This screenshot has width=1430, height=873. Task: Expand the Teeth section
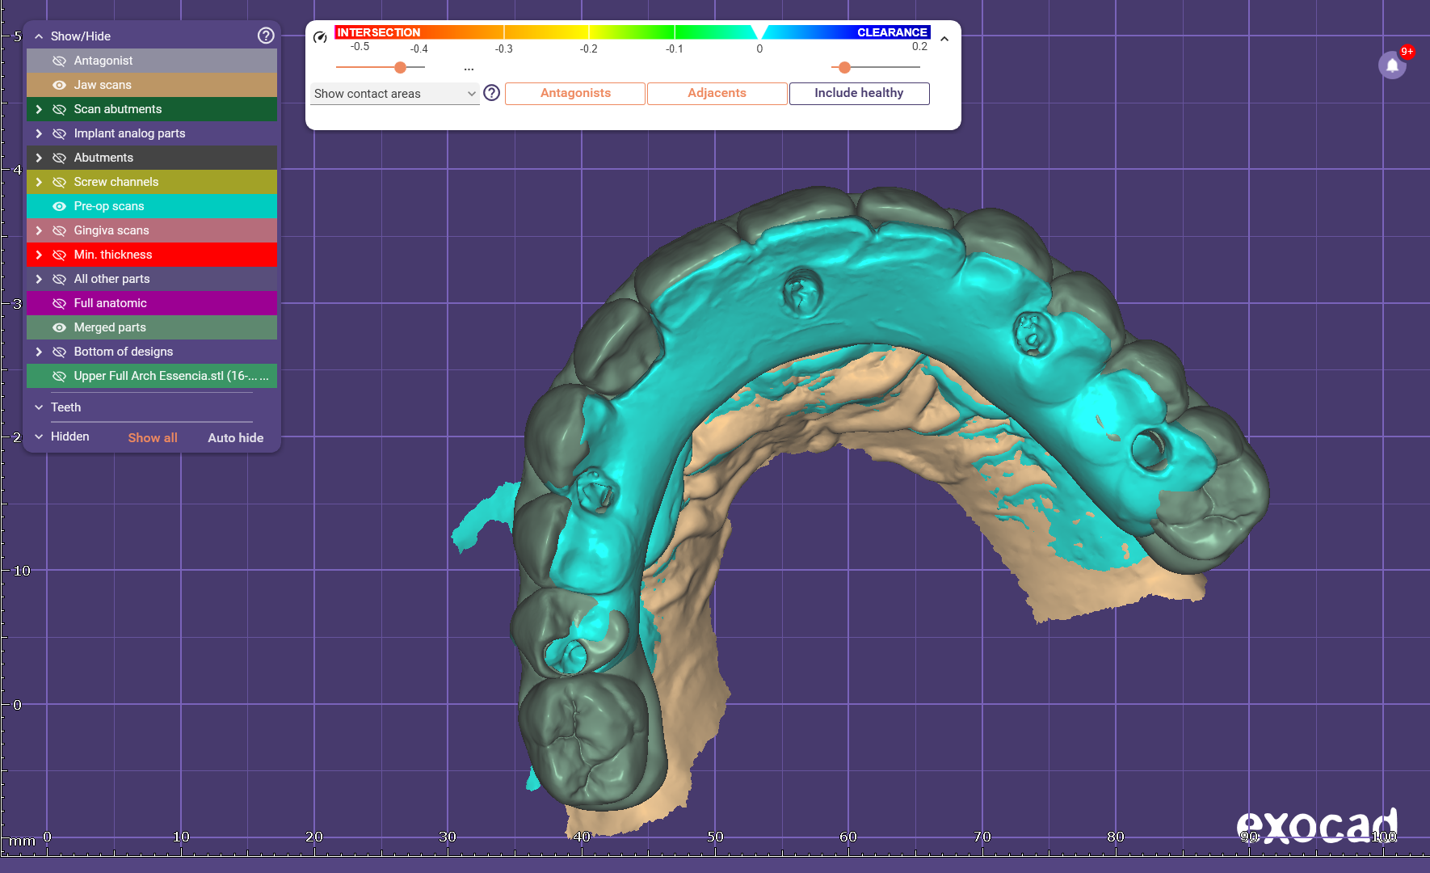tap(39, 407)
